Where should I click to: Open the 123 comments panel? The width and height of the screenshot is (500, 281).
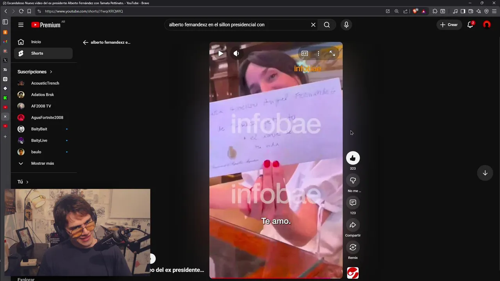coord(353,203)
